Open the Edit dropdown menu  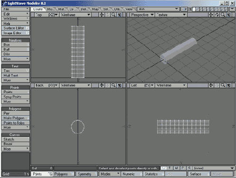click(x=16, y=14)
